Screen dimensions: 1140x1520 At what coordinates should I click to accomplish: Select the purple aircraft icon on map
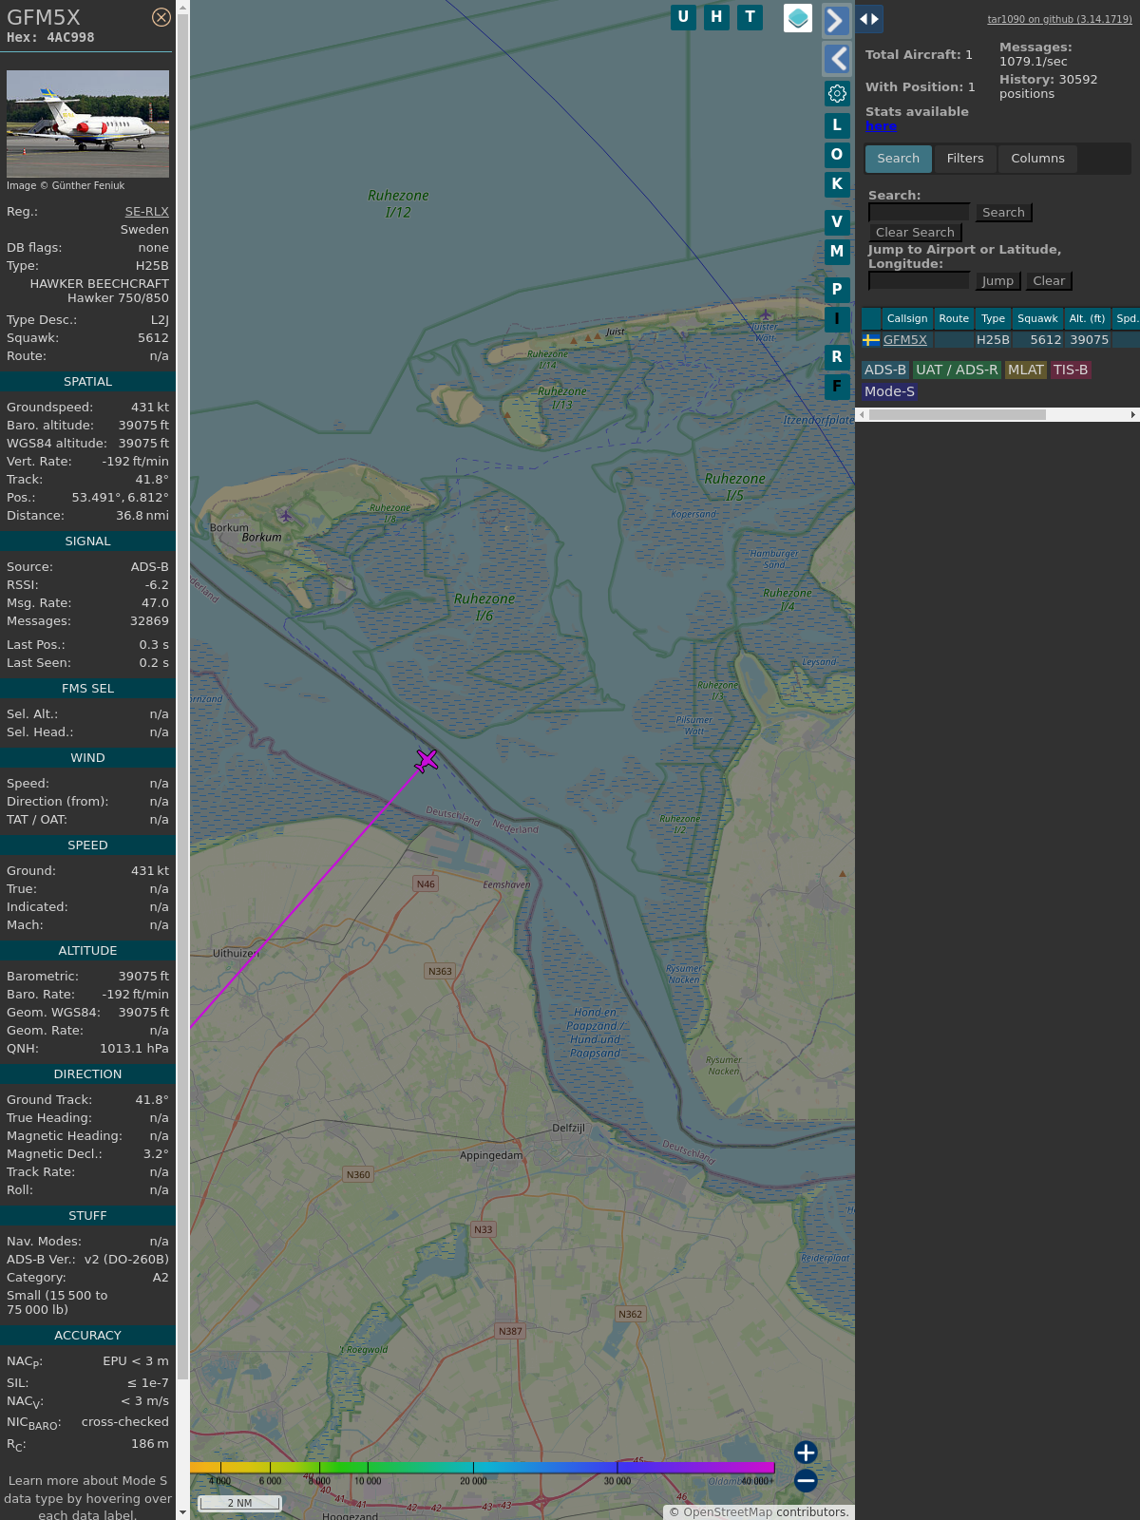click(427, 760)
